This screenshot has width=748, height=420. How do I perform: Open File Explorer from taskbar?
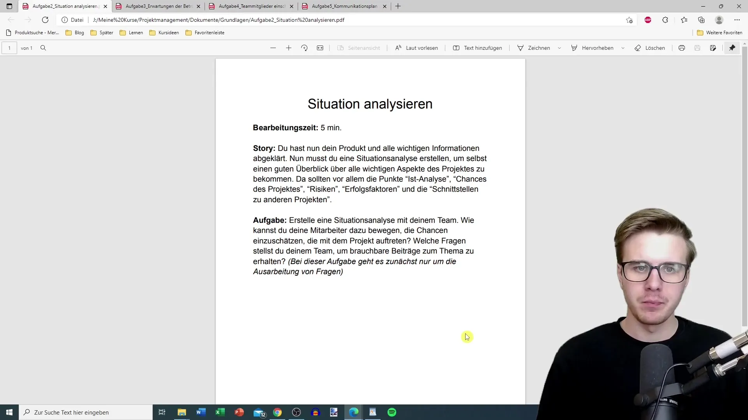(x=182, y=412)
